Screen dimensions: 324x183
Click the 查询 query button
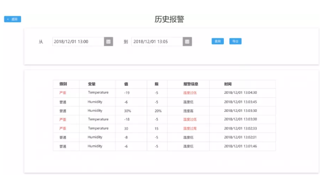pos(217,41)
